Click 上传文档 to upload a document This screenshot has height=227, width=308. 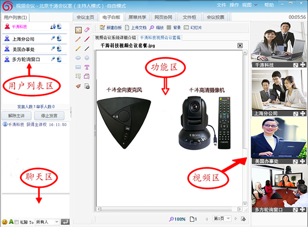[136, 28]
